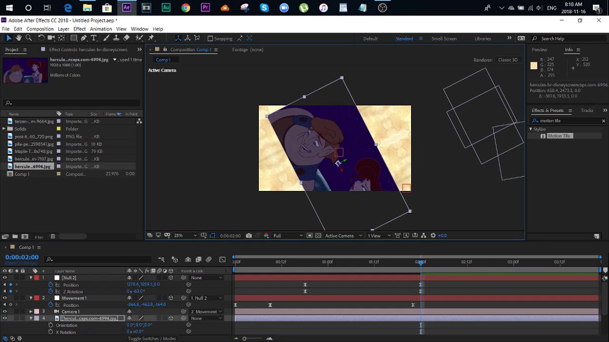Viewport: 609px width, 342px height.
Task: Toggle Transparency Grid icon in viewer
Action: (318, 236)
